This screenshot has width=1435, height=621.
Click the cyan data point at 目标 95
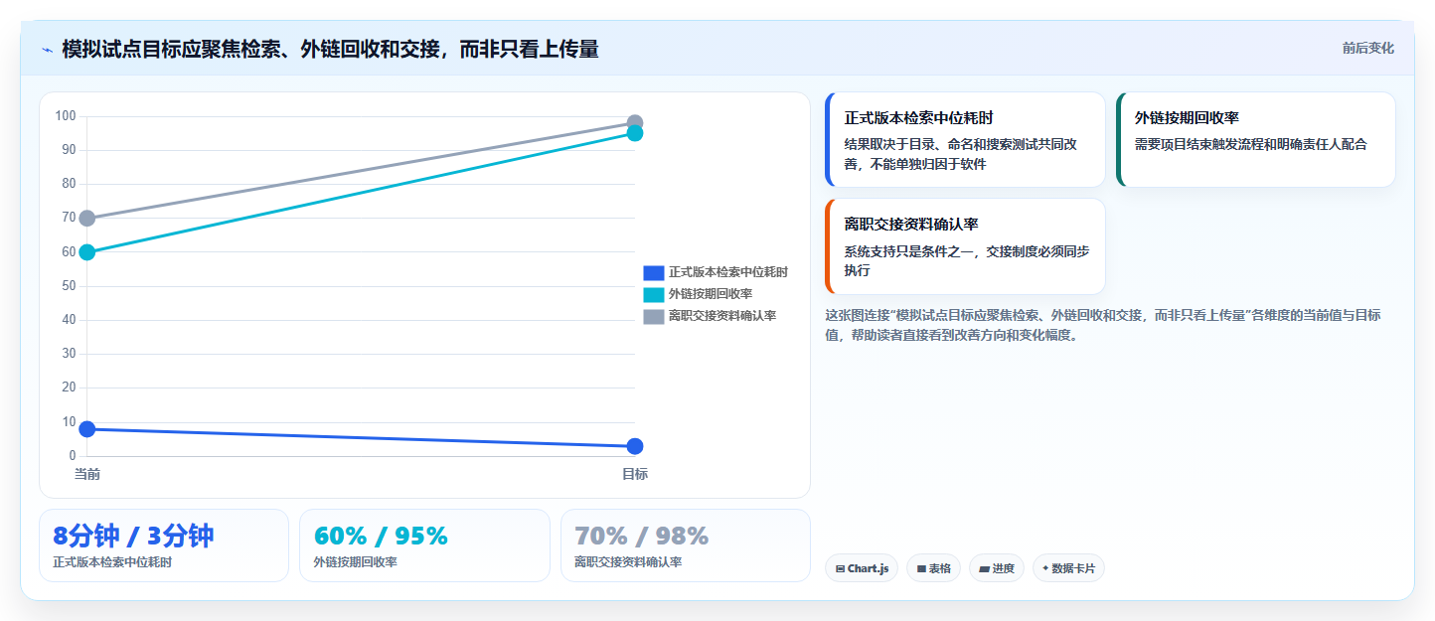click(635, 133)
